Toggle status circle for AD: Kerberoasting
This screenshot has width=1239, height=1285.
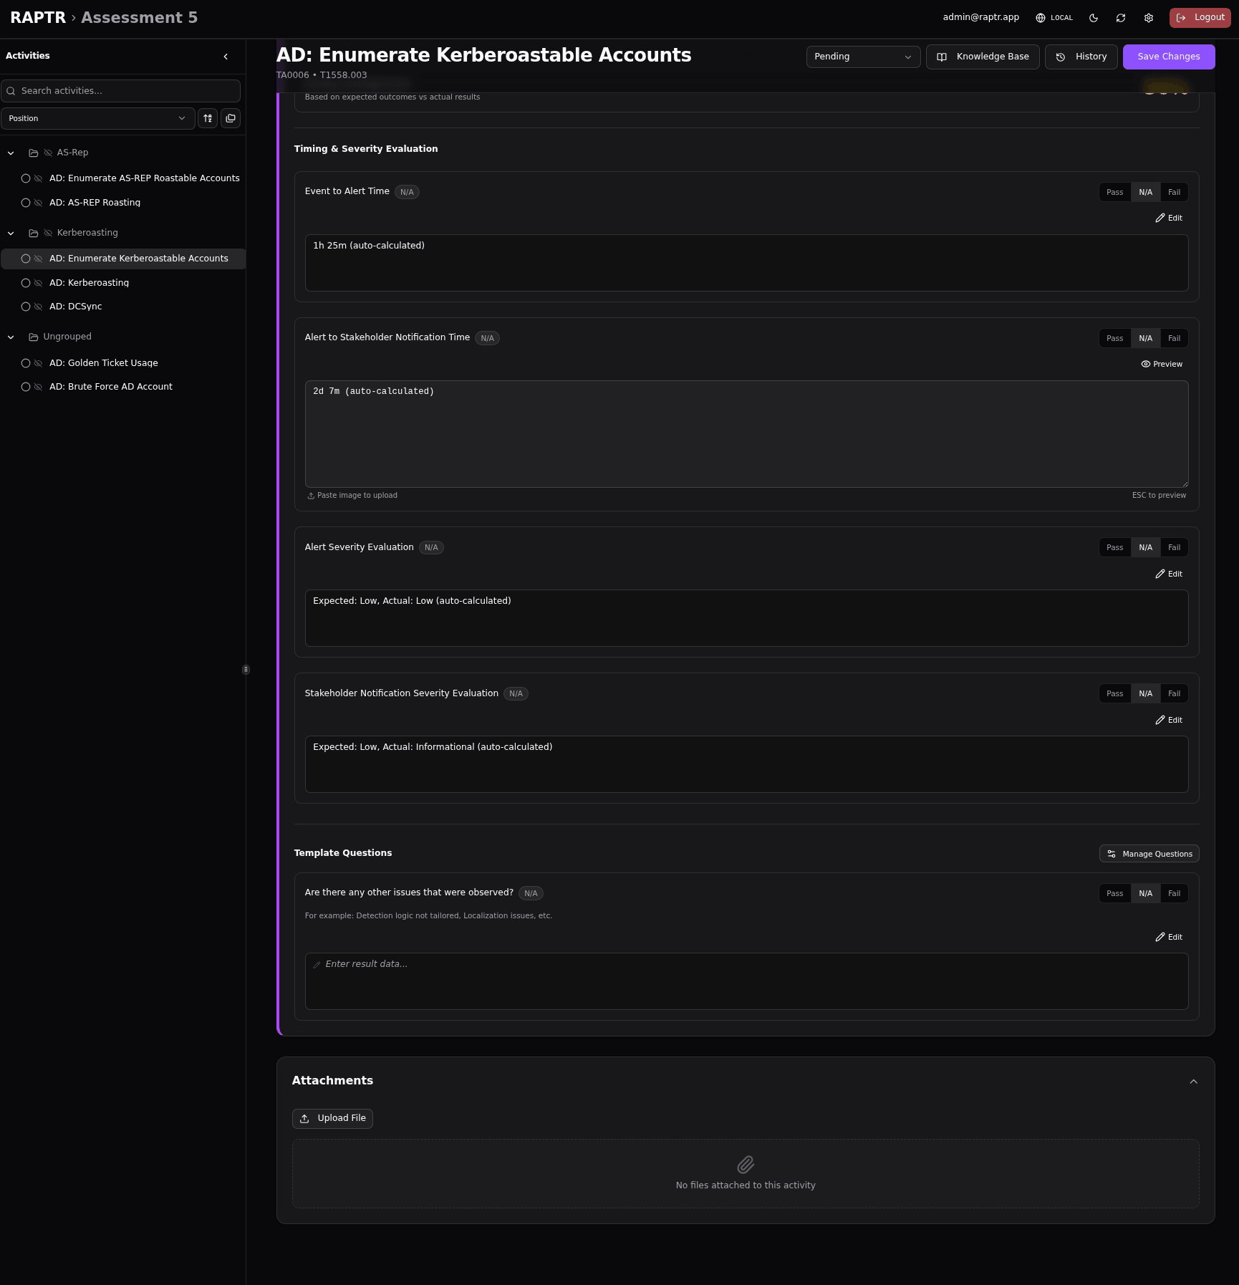tap(26, 283)
